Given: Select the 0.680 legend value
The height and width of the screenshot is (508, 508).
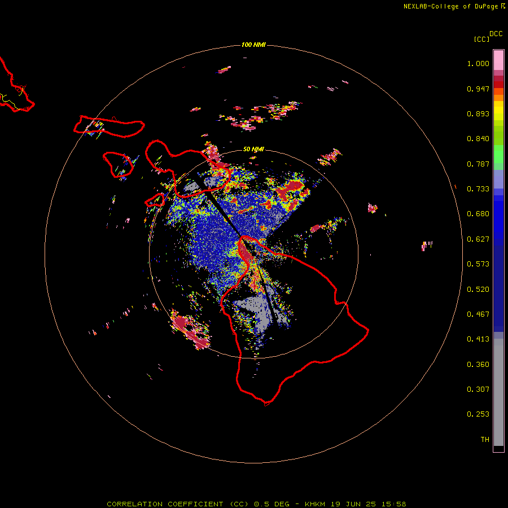Looking at the screenshot, I should tap(478, 214).
